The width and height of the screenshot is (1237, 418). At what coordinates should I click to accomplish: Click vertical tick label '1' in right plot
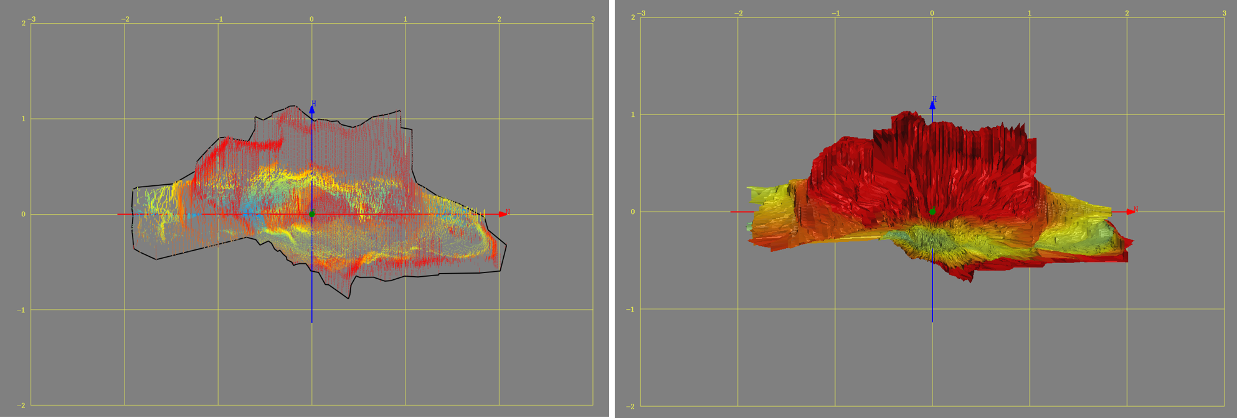click(x=633, y=114)
